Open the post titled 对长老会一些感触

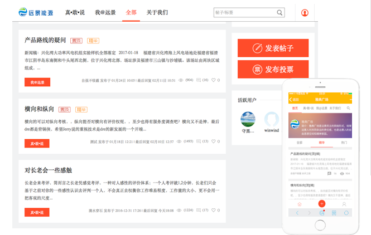point(48,170)
